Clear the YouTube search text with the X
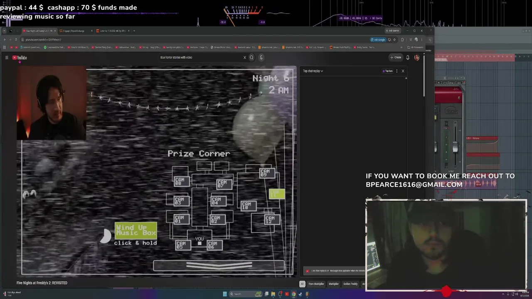The height and width of the screenshot is (299, 532). tap(245, 58)
